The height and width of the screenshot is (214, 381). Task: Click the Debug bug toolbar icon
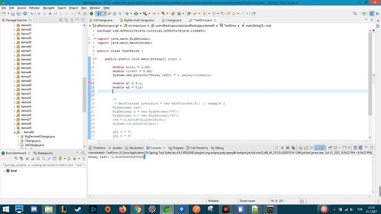click(x=127, y=14)
